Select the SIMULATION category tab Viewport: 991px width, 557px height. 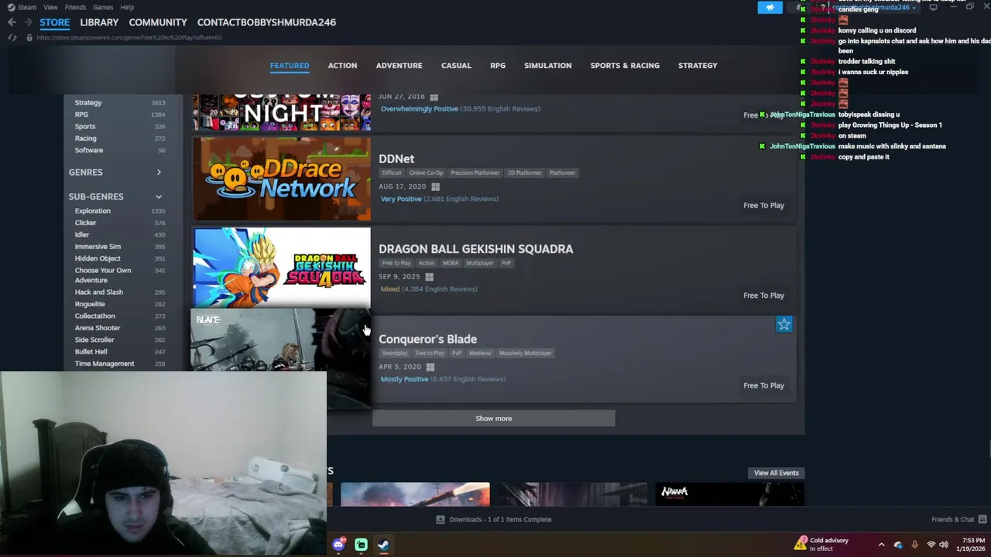[547, 66]
